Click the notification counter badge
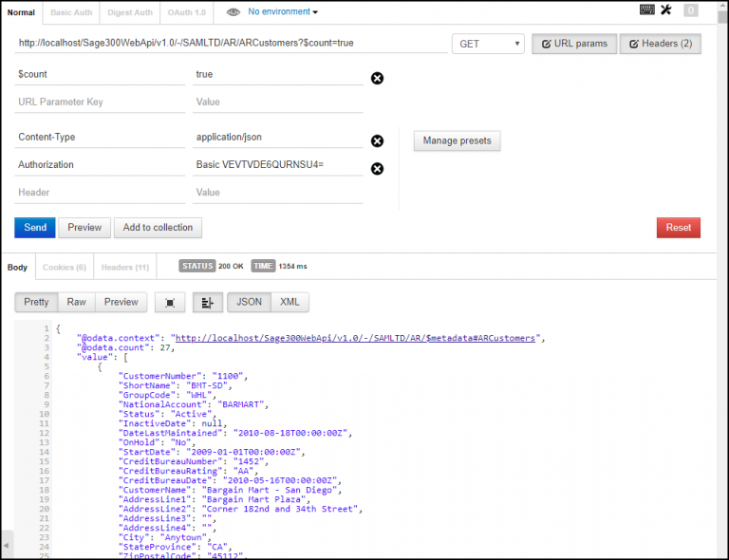 [690, 10]
